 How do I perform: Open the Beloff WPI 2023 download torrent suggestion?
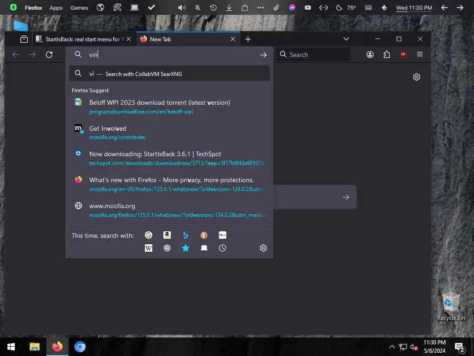169,107
